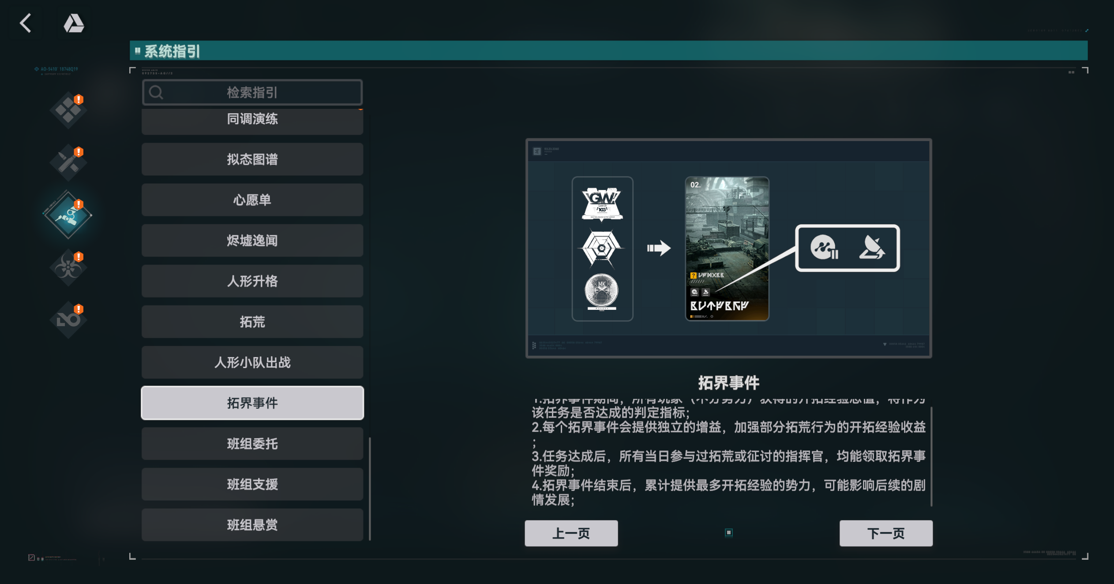Open the 烬墟逸闻 guide entry
This screenshot has height=584, width=1114.
click(x=252, y=240)
